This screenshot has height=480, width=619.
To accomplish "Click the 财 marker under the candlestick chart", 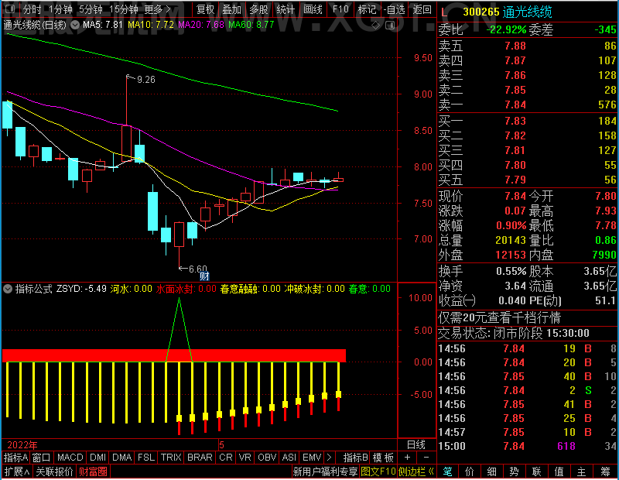I will point(204,276).
